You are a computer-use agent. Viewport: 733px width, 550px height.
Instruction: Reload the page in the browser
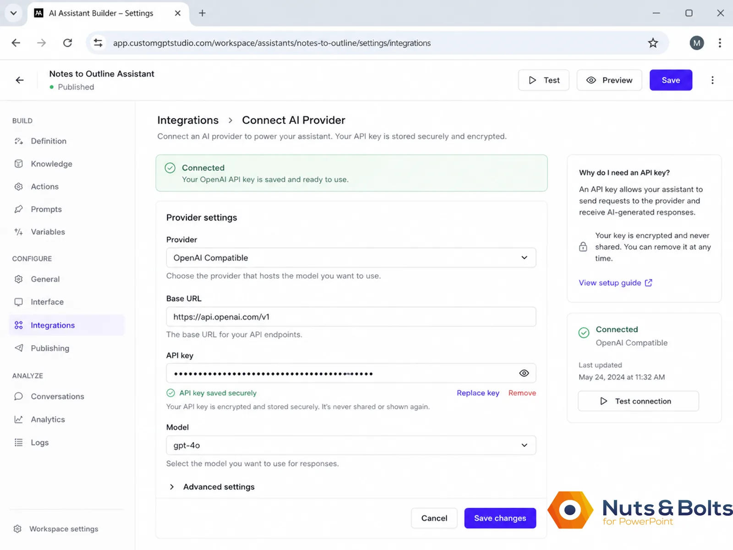click(x=67, y=43)
